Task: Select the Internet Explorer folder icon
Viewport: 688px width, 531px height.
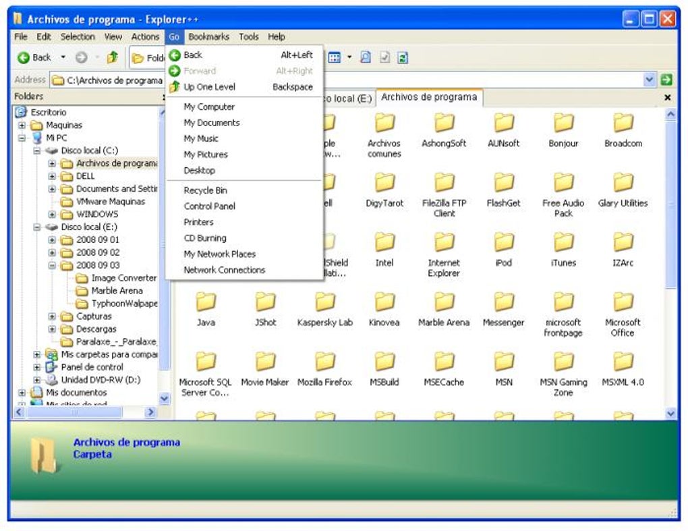Action: point(444,242)
